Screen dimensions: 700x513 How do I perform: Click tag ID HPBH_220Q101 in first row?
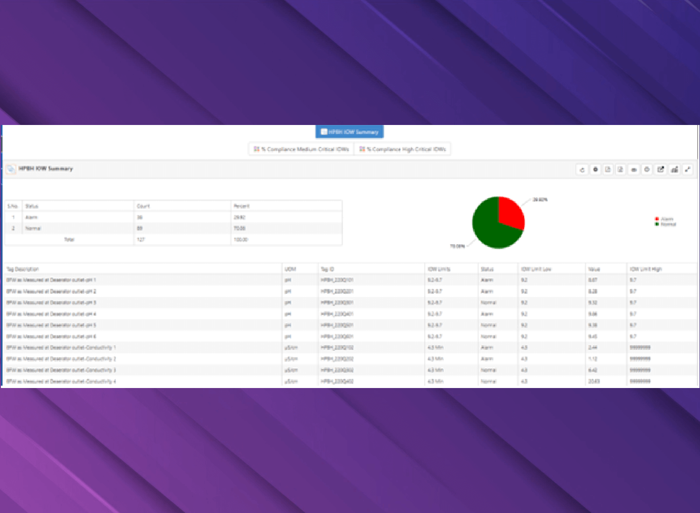click(337, 280)
